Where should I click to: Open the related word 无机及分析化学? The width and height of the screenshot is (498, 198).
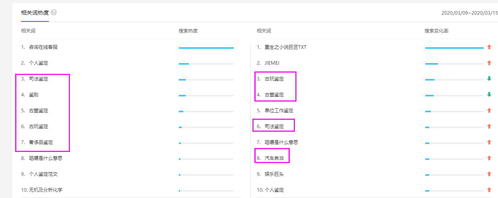[46, 190]
